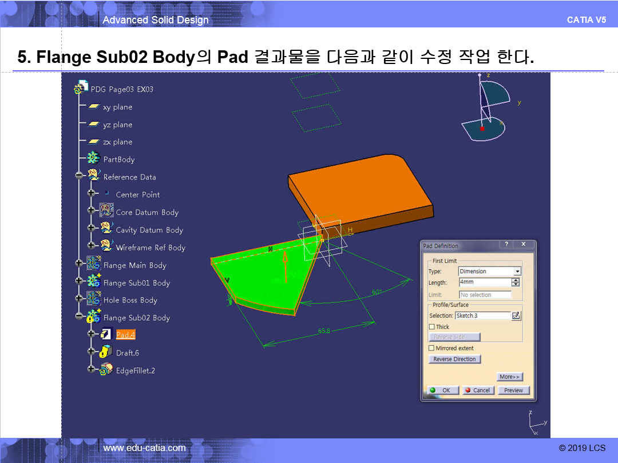The image size is (618, 463).
Task: Select the zx plane tree item
Action: tap(117, 142)
